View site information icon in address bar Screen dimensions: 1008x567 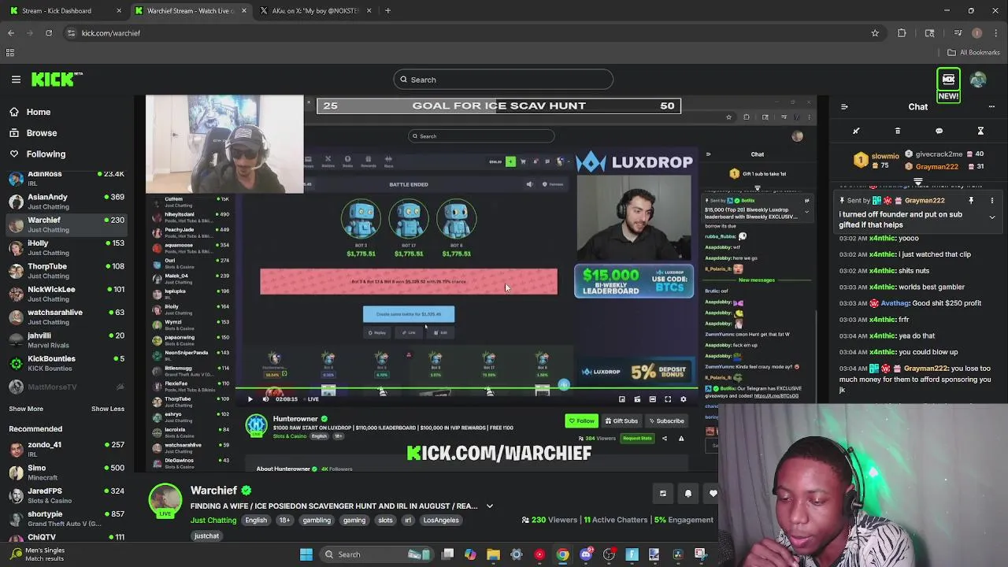(71, 33)
